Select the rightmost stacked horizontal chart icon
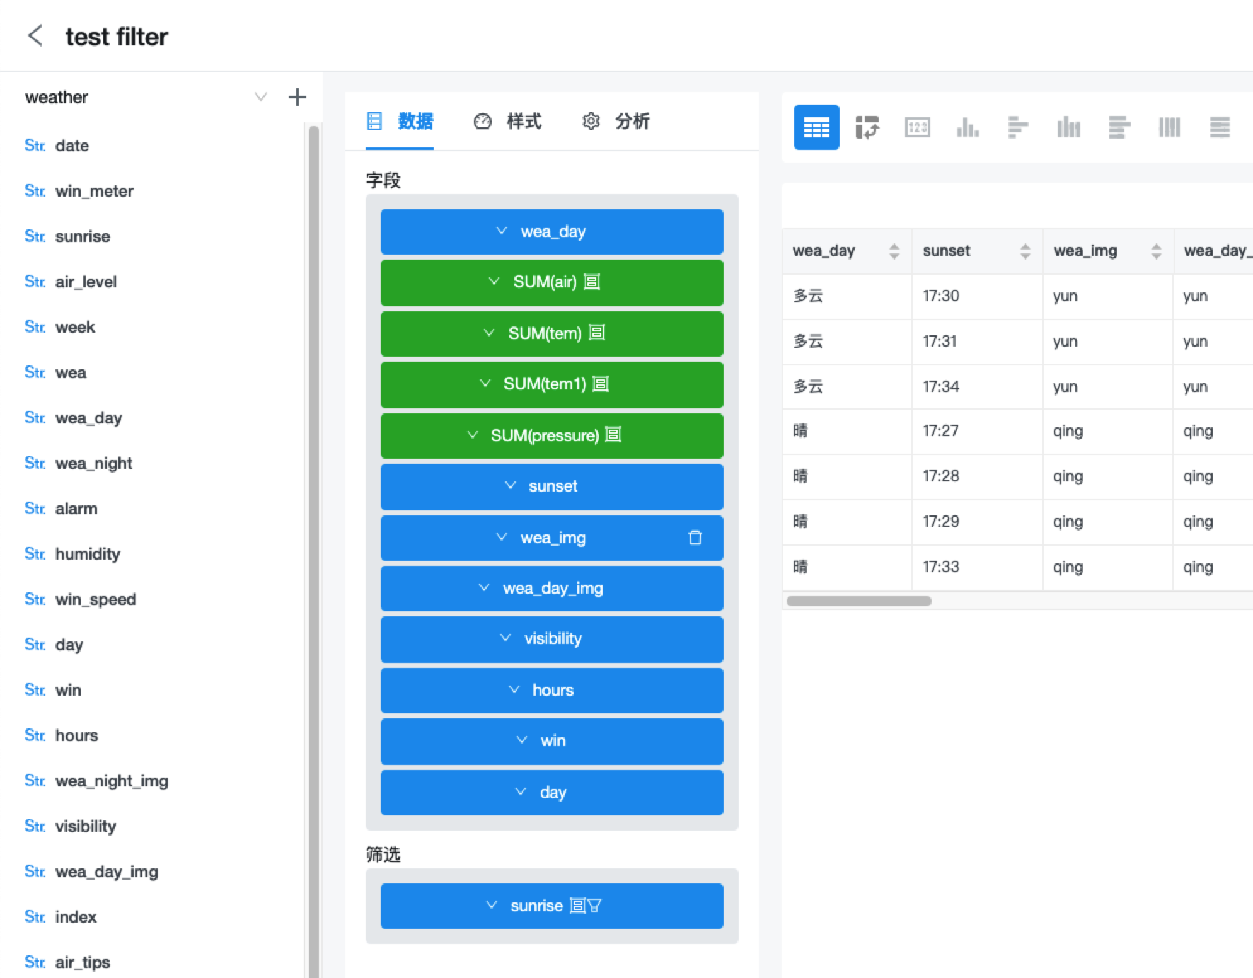 (1220, 127)
